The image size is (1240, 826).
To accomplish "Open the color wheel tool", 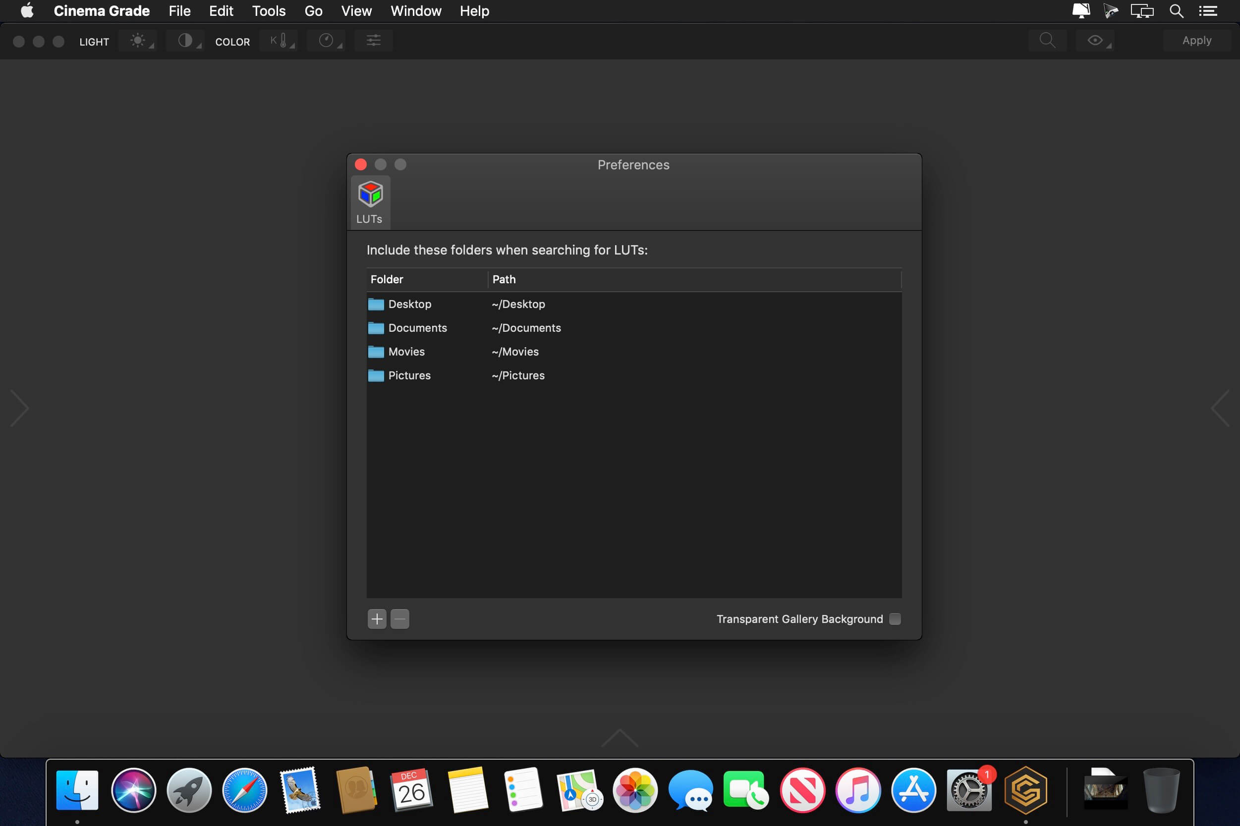I will 326,41.
